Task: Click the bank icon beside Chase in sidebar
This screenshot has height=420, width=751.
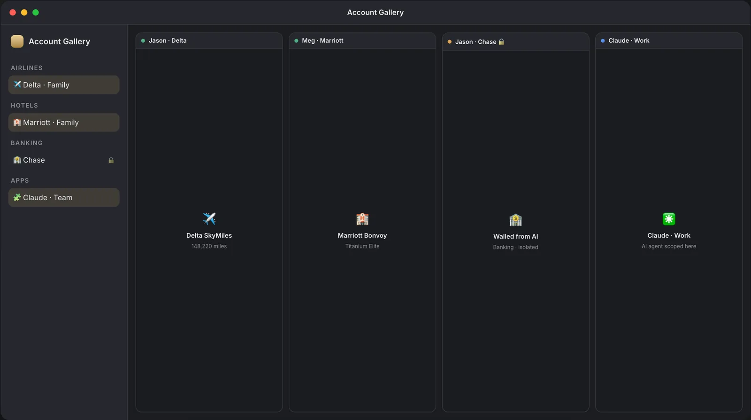Action: coord(17,160)
